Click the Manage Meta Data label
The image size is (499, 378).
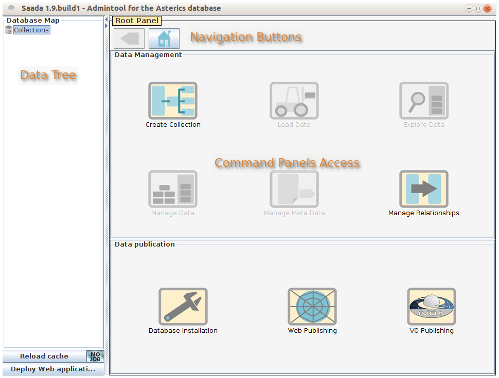point(294,213)
